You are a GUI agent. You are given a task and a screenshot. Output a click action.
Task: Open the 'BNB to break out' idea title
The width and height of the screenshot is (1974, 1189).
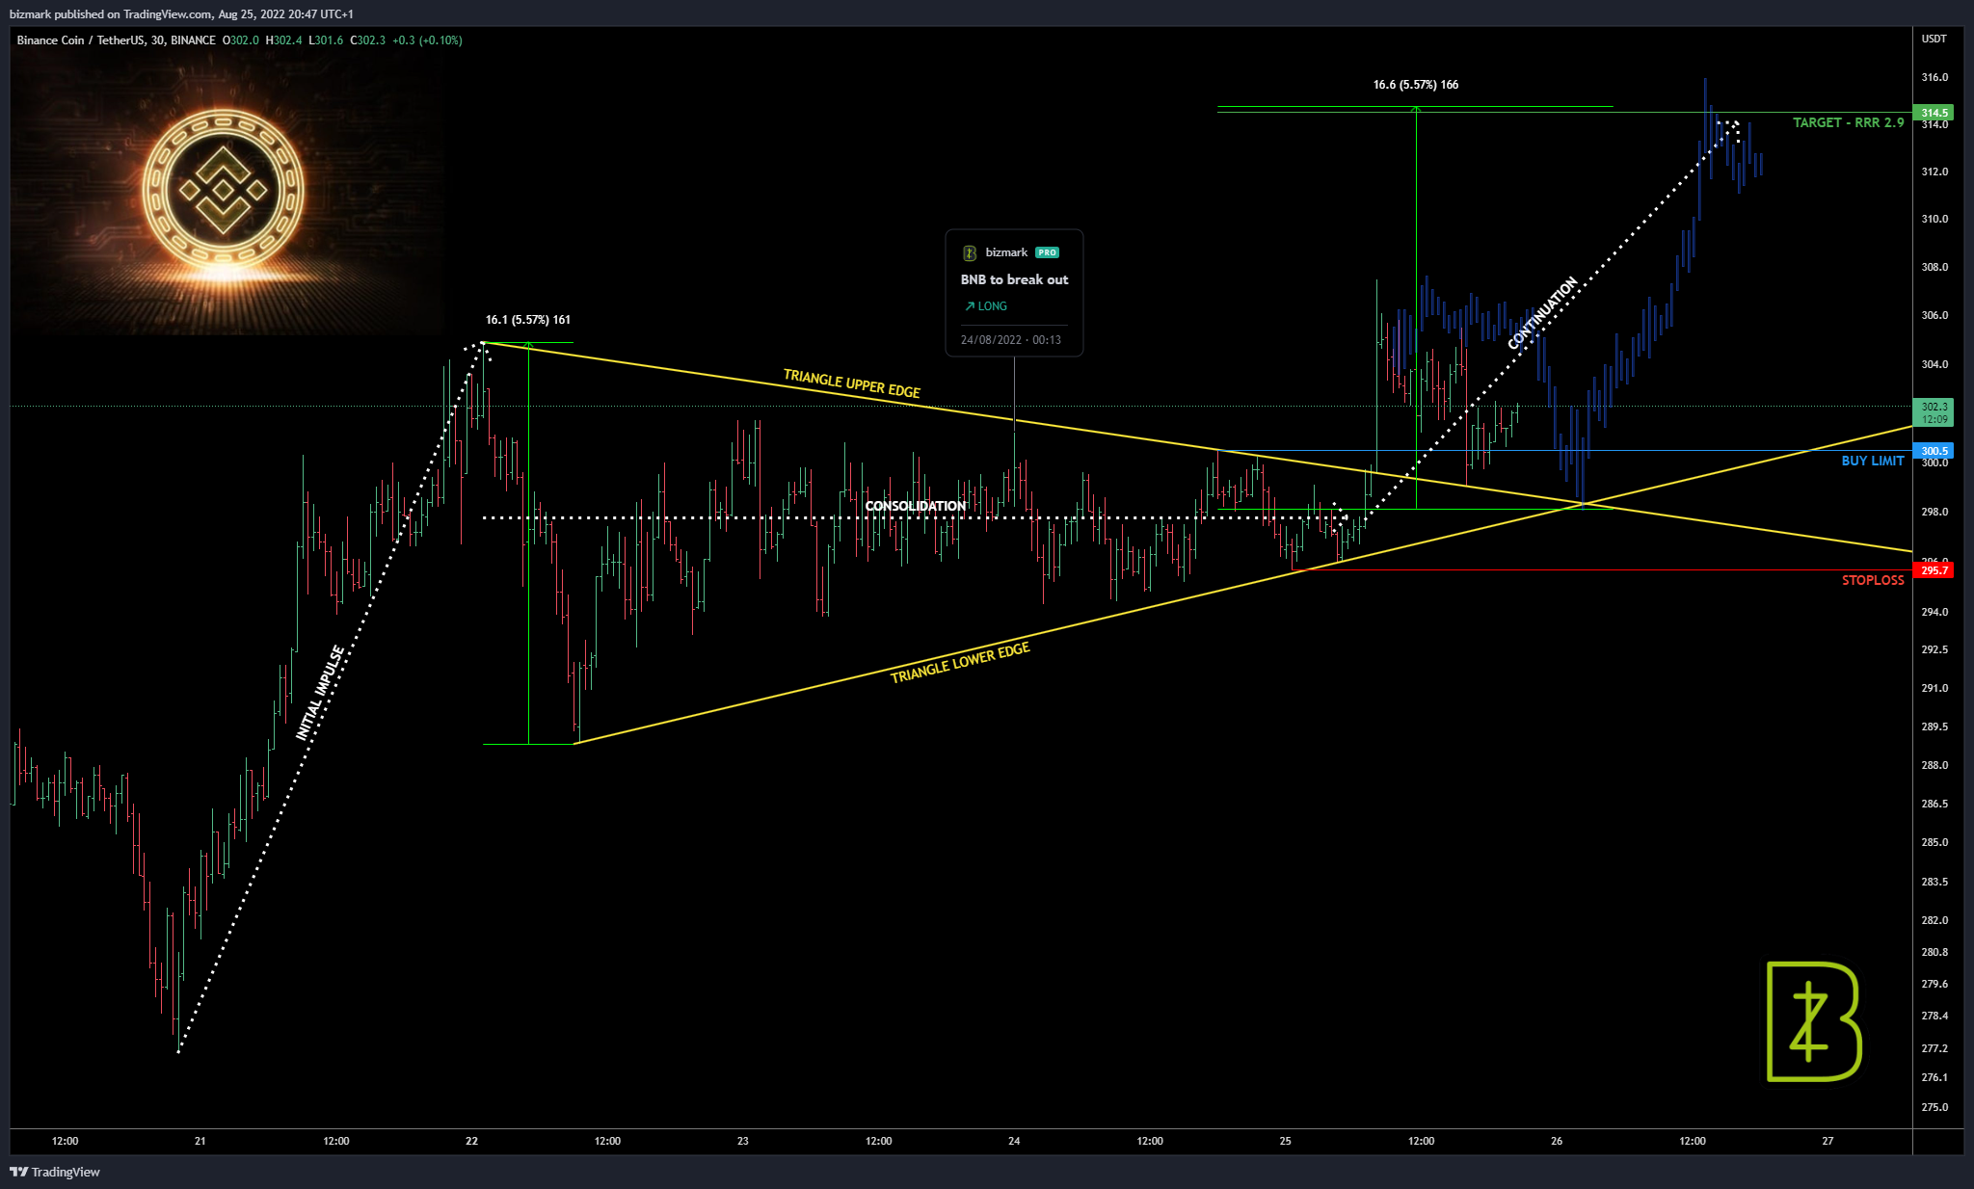click(x=1014, y=279)
